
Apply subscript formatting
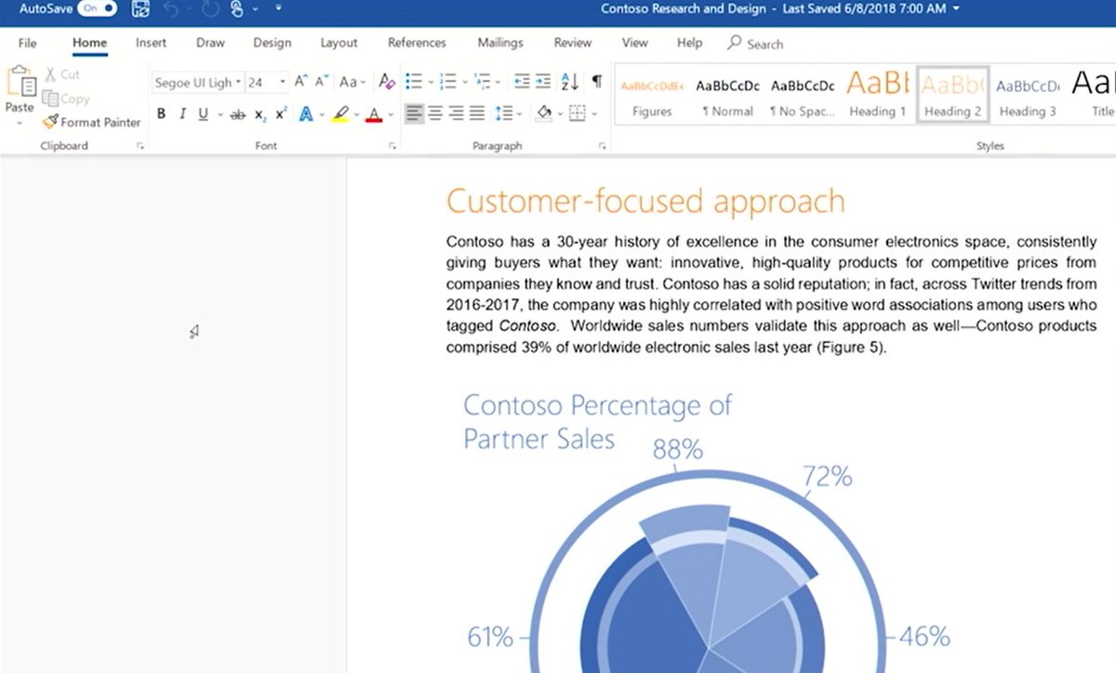tap(260, 114)
